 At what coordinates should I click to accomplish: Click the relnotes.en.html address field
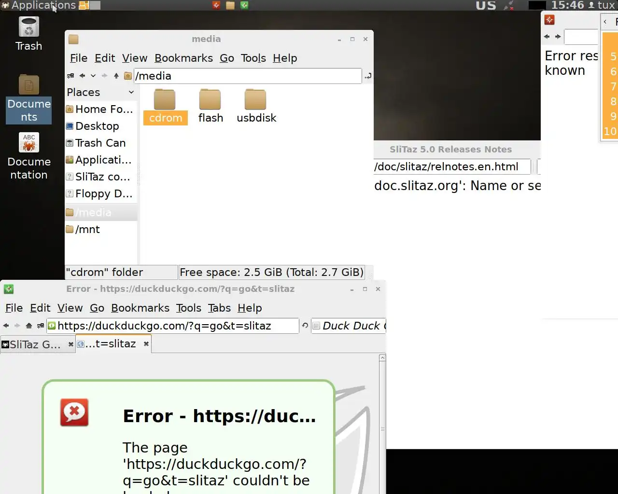click(x=452, y=166)
